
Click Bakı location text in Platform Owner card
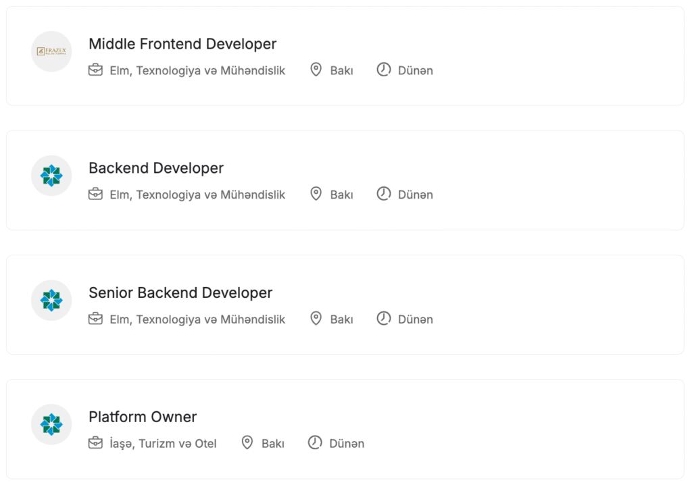point(273,444)
